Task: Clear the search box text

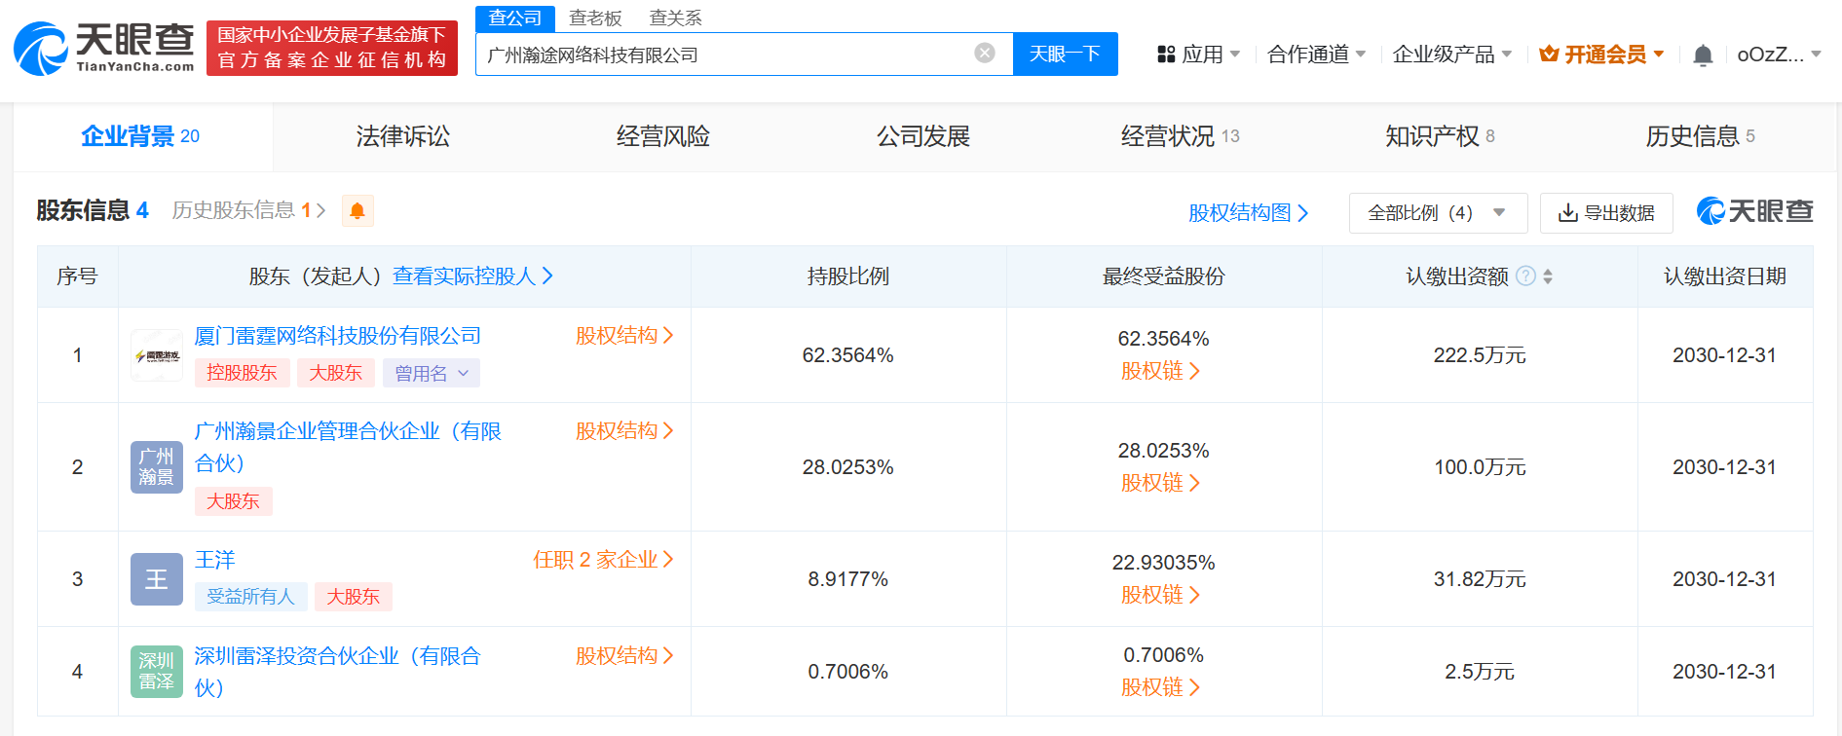Action: (985, 54)
